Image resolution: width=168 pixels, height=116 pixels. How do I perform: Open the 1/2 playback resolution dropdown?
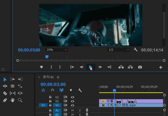tap(119, 50)
